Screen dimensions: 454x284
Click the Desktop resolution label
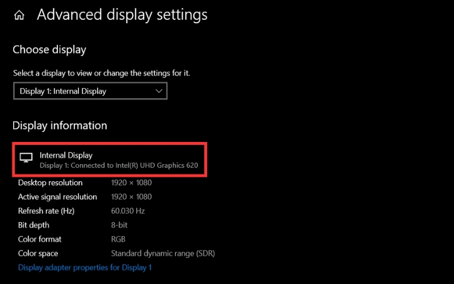(x=50, y=183)
